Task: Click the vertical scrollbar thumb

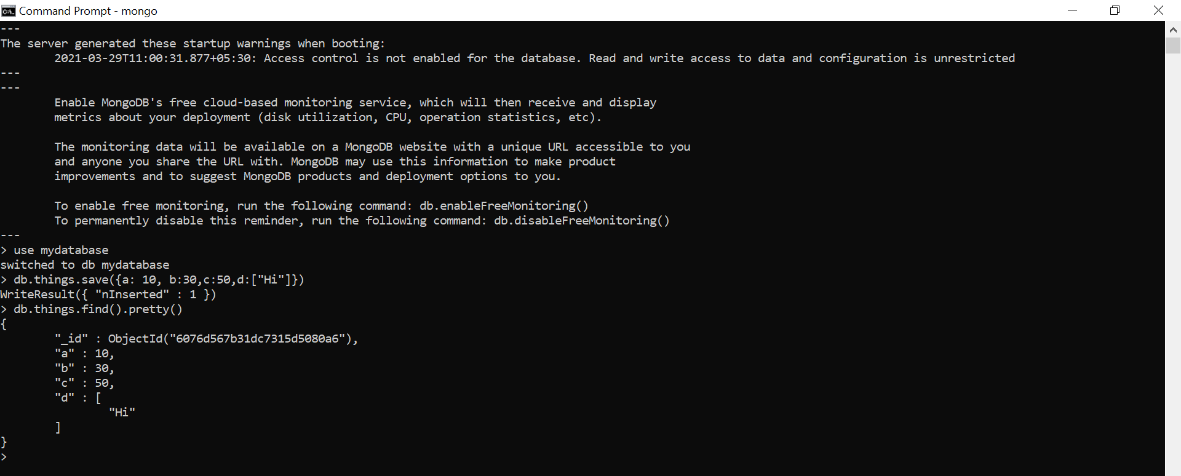Action: pyautogui.click(x=1173, y=46)
